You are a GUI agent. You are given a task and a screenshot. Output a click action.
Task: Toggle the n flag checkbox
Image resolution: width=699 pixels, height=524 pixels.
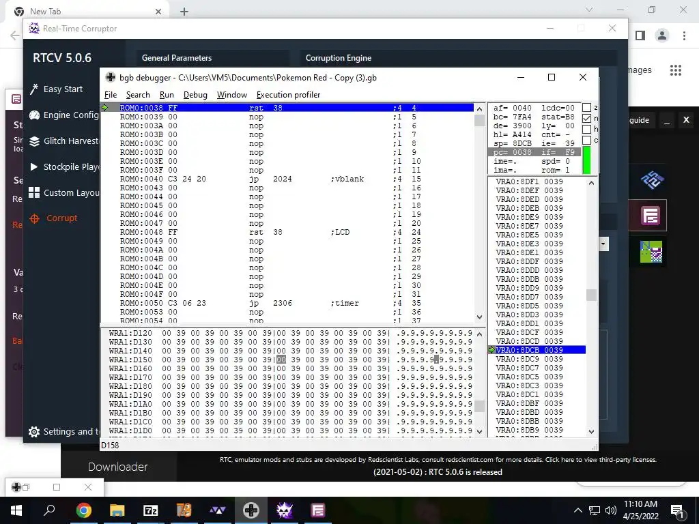point(586,118)
